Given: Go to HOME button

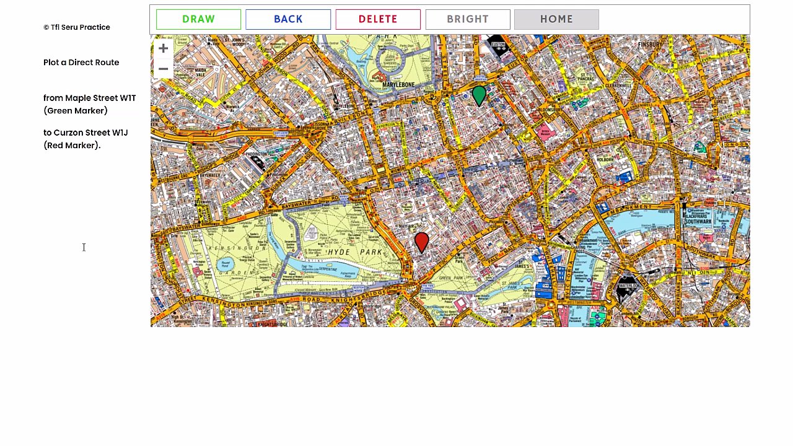Looking at the screenshot, I should pyautogui.click(x=556, y=19).
